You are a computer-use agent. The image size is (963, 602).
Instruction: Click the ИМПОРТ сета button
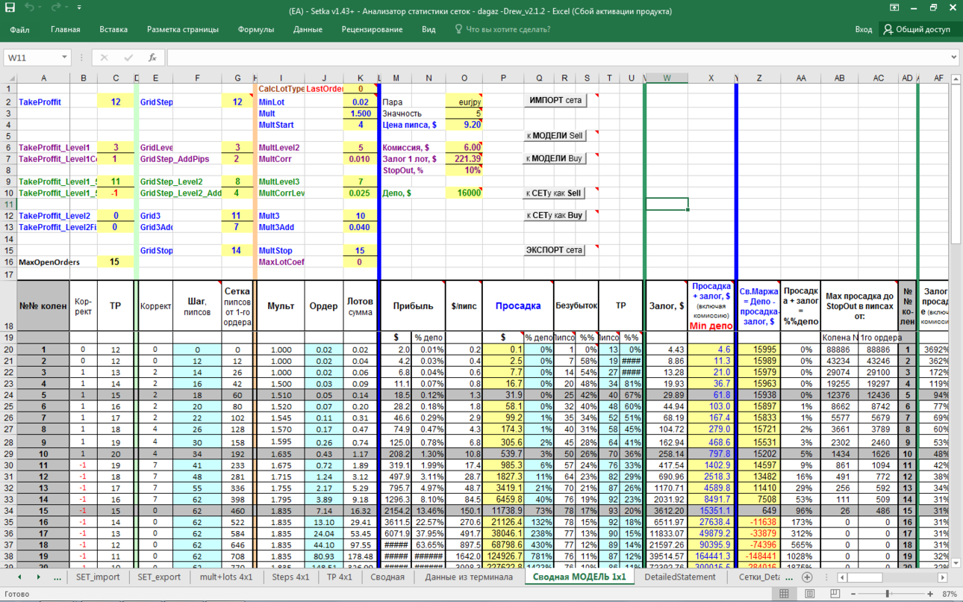pos(555,100)
